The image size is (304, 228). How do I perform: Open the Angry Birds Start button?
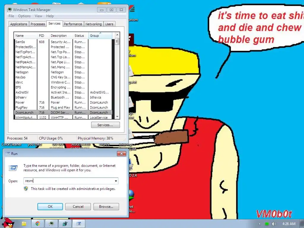[x=8, y=223]
